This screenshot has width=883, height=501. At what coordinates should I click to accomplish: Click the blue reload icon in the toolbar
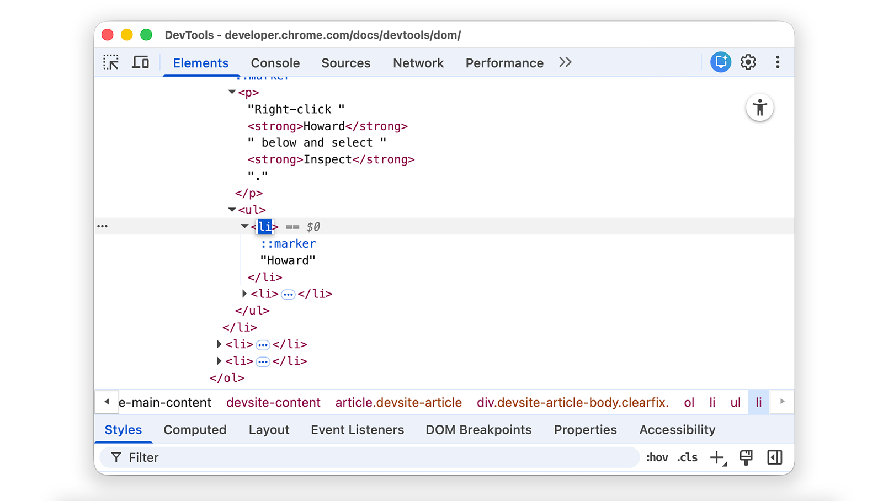[720, 62]
